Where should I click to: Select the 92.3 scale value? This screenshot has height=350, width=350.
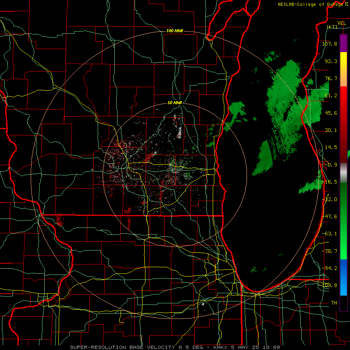pyautogui.click(x=331, y=61)
